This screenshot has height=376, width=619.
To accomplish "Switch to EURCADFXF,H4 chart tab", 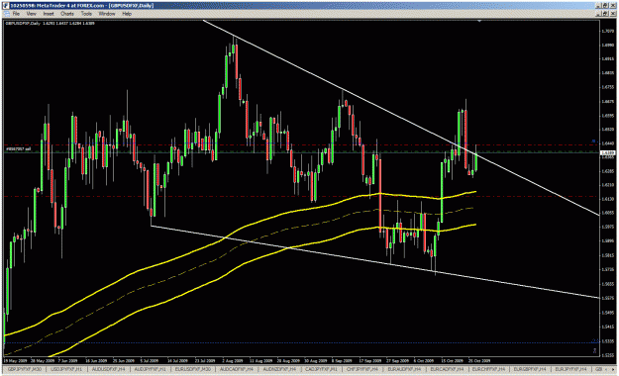I will tap(447, 369).
